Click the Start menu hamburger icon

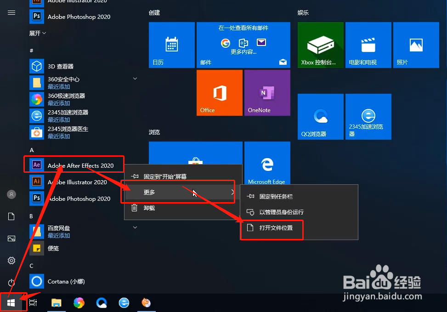click(11, 12)
